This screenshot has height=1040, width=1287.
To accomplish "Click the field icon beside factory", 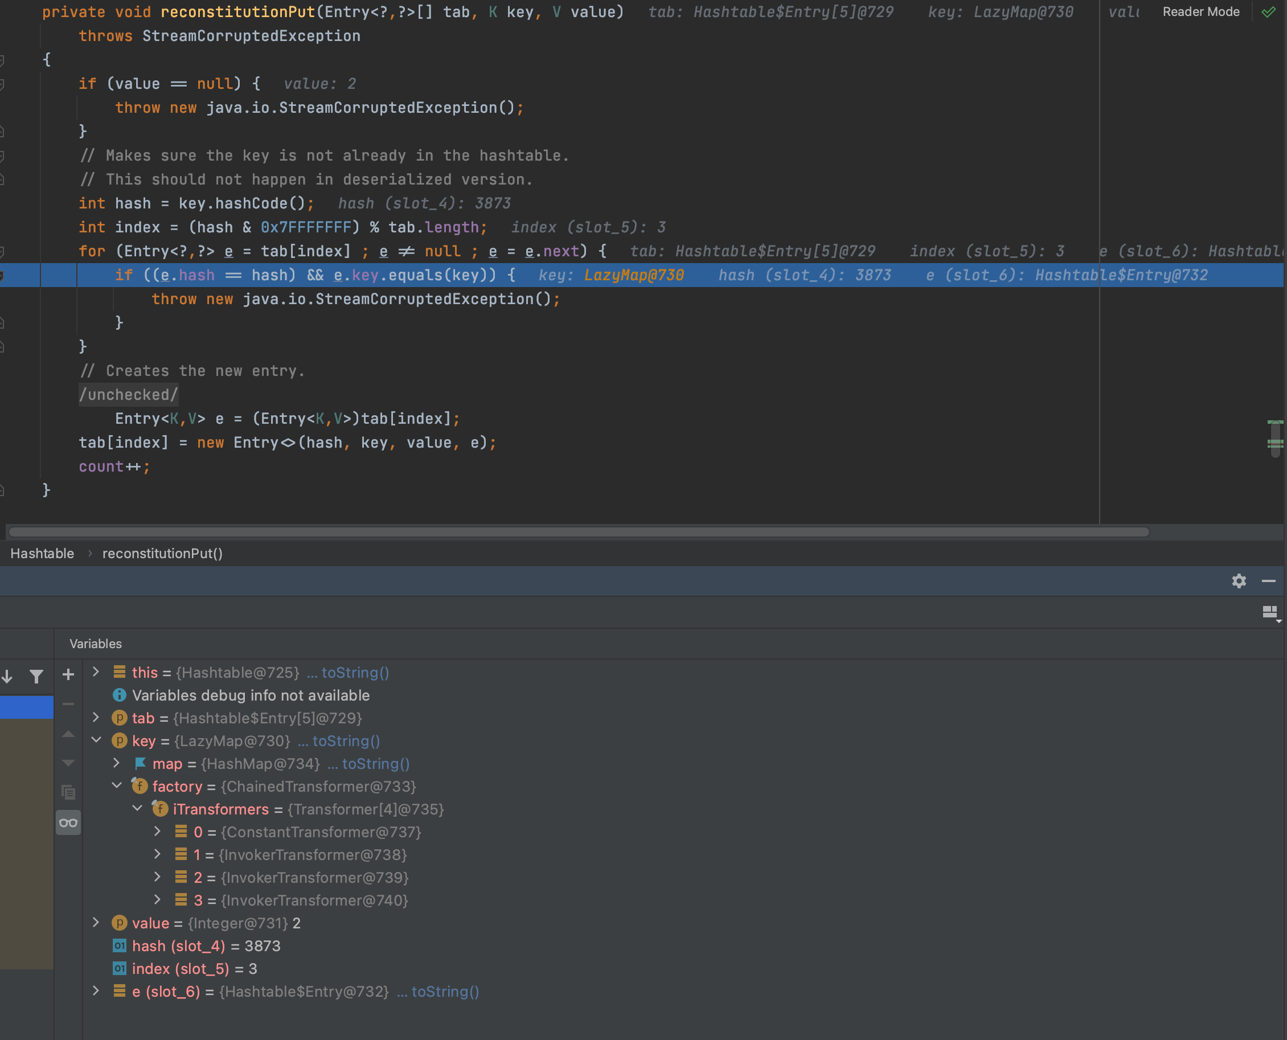I will 140,786.
